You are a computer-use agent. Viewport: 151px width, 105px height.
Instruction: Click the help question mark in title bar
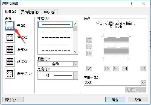point(132,4)
